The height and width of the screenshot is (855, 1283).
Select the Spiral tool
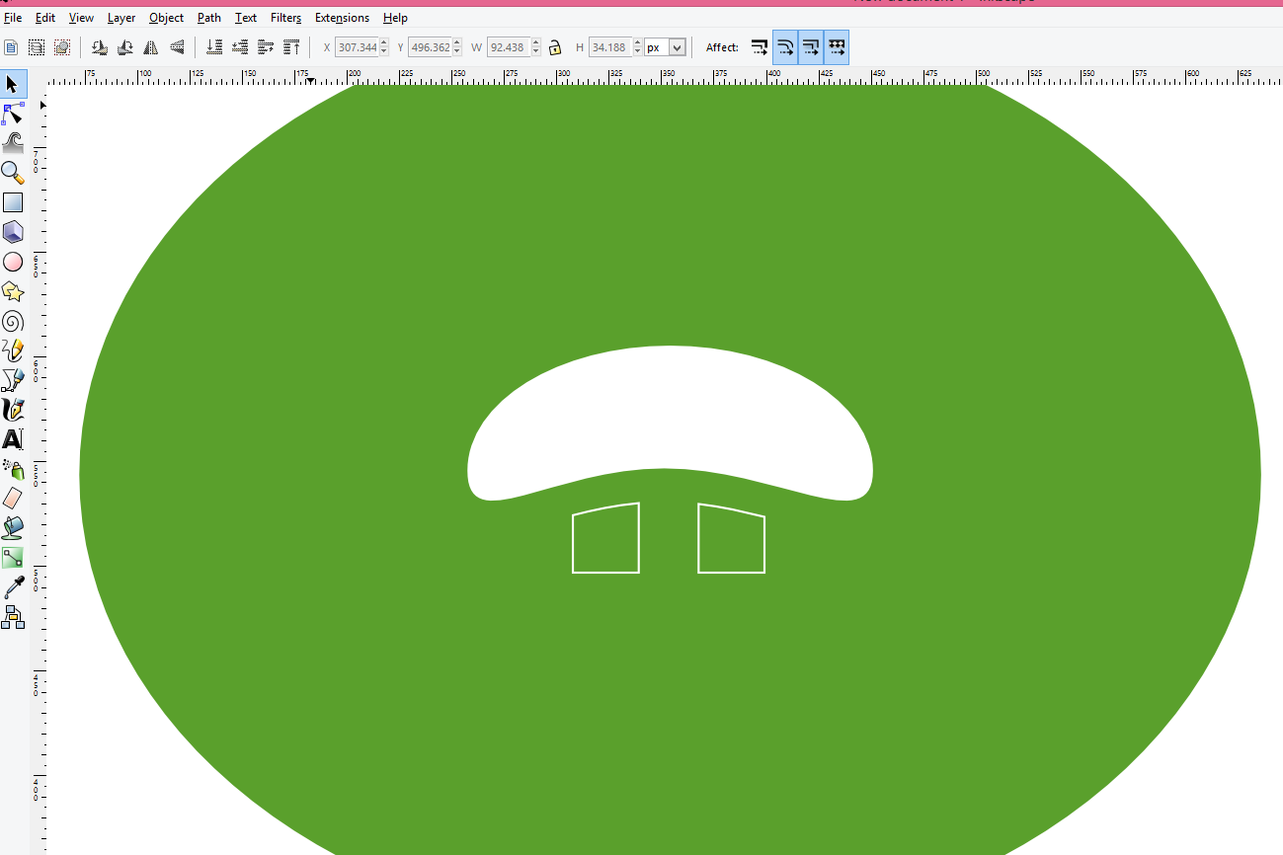[13, 321]
